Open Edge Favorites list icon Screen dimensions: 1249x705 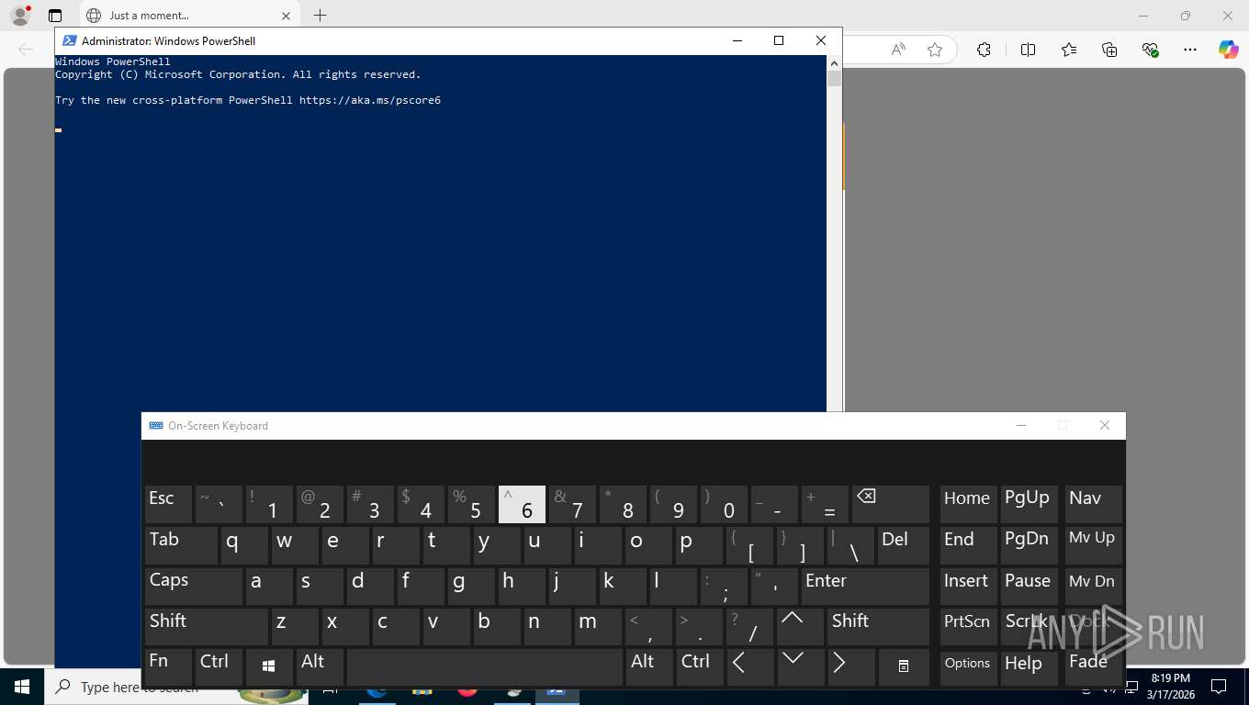click(x=1069, y=50)
